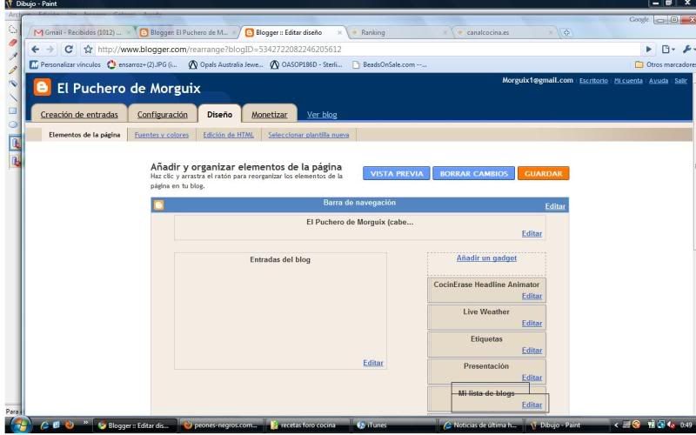Enable the opaque selection option in Paint
The image size is (696, 435).
(15, 144)
